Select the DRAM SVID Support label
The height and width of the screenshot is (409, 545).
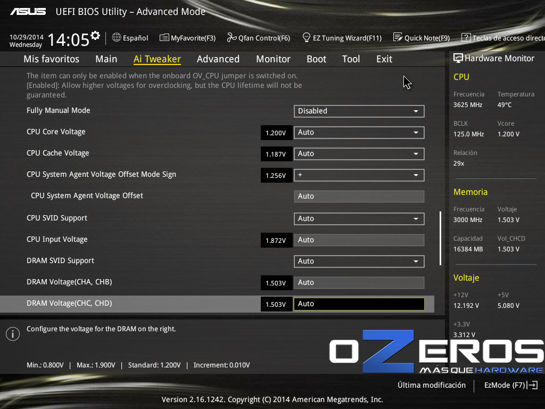(61, 261)
